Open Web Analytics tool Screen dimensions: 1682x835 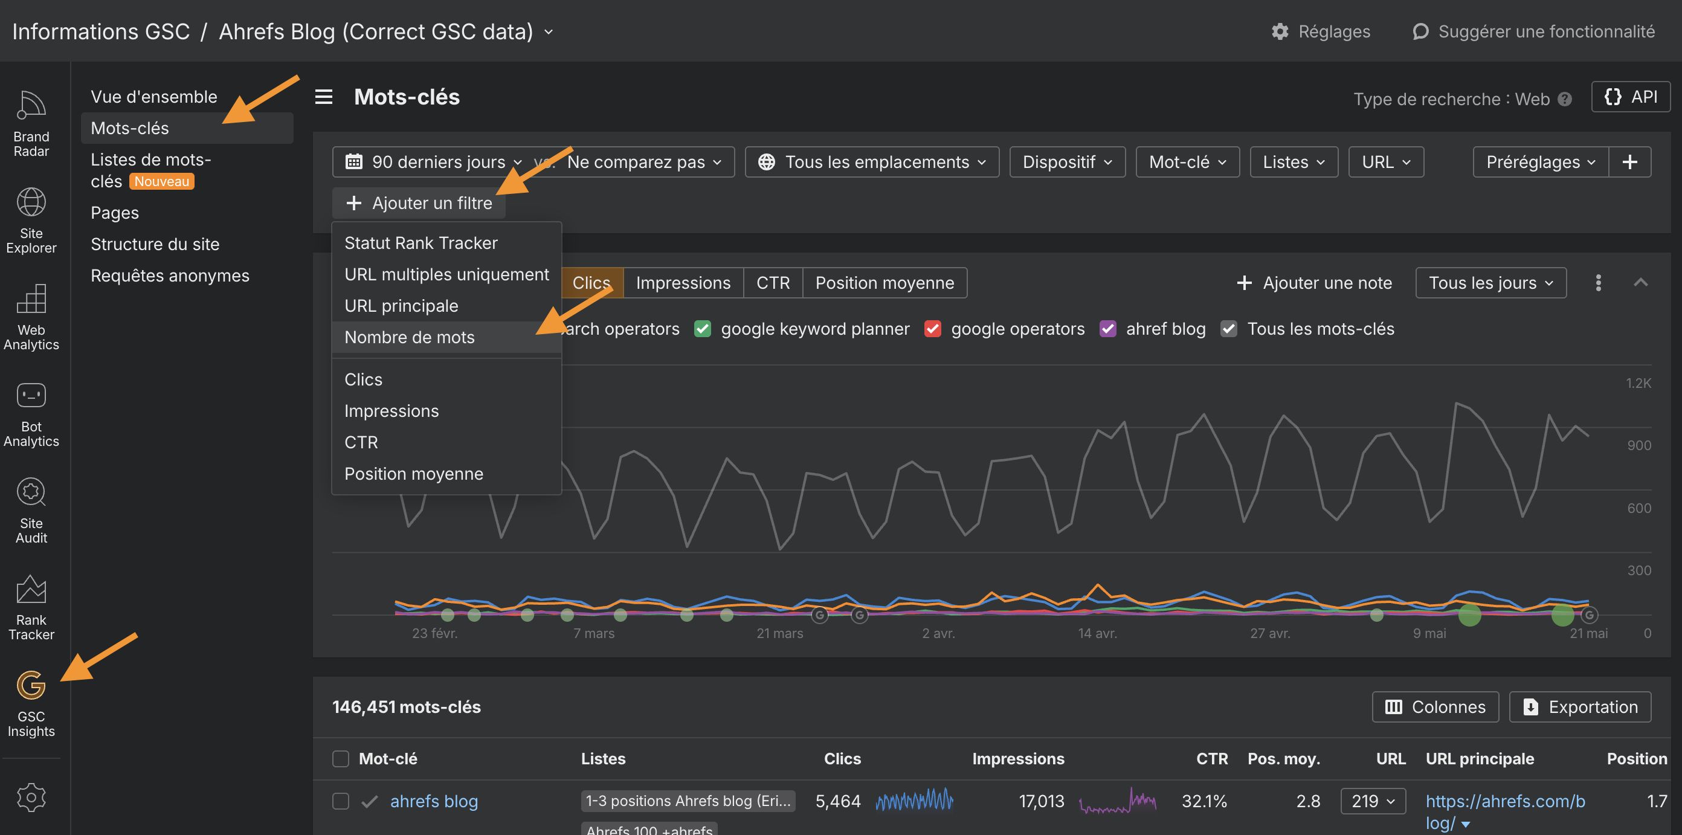31,317
